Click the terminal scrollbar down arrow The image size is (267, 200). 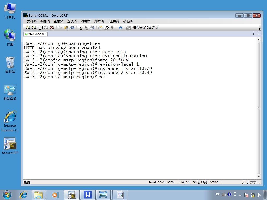coord(258,177)
